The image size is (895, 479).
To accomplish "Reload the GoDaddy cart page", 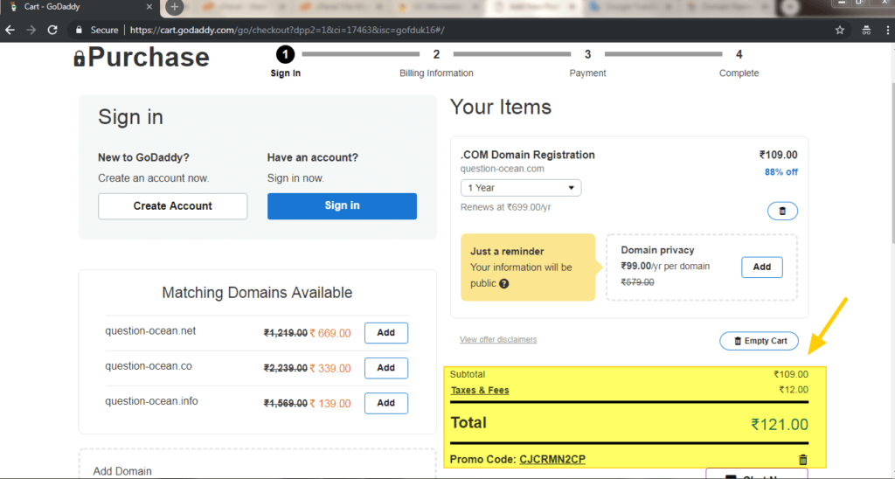I will coord(52,31).
